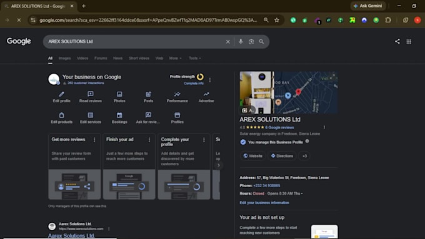
Task: Open Aarex Solutions Ltd. search result
Action: (71, 235)
